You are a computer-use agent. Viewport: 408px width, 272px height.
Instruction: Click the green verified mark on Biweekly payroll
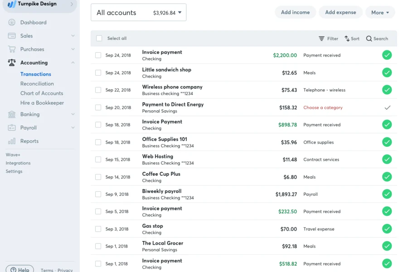(387, 194)
